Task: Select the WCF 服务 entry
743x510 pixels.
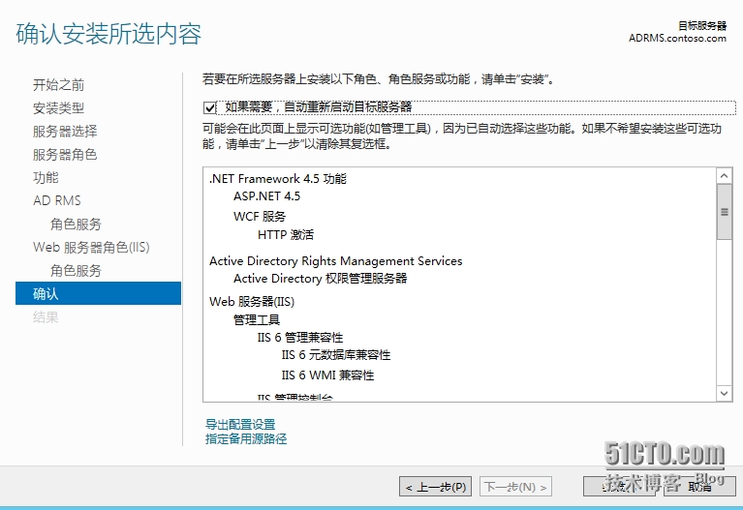Action: tap(260, 216)
